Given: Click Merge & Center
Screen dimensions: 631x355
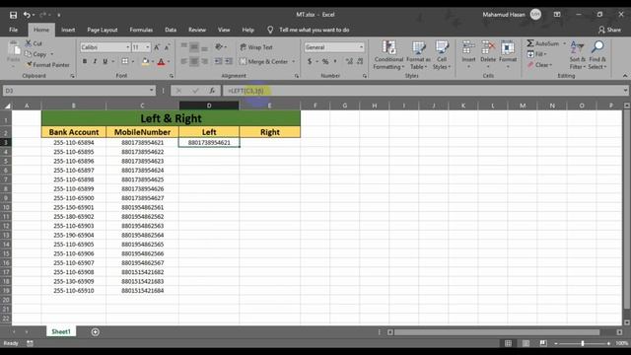Looking at the screenshot, I should point(264,61).
